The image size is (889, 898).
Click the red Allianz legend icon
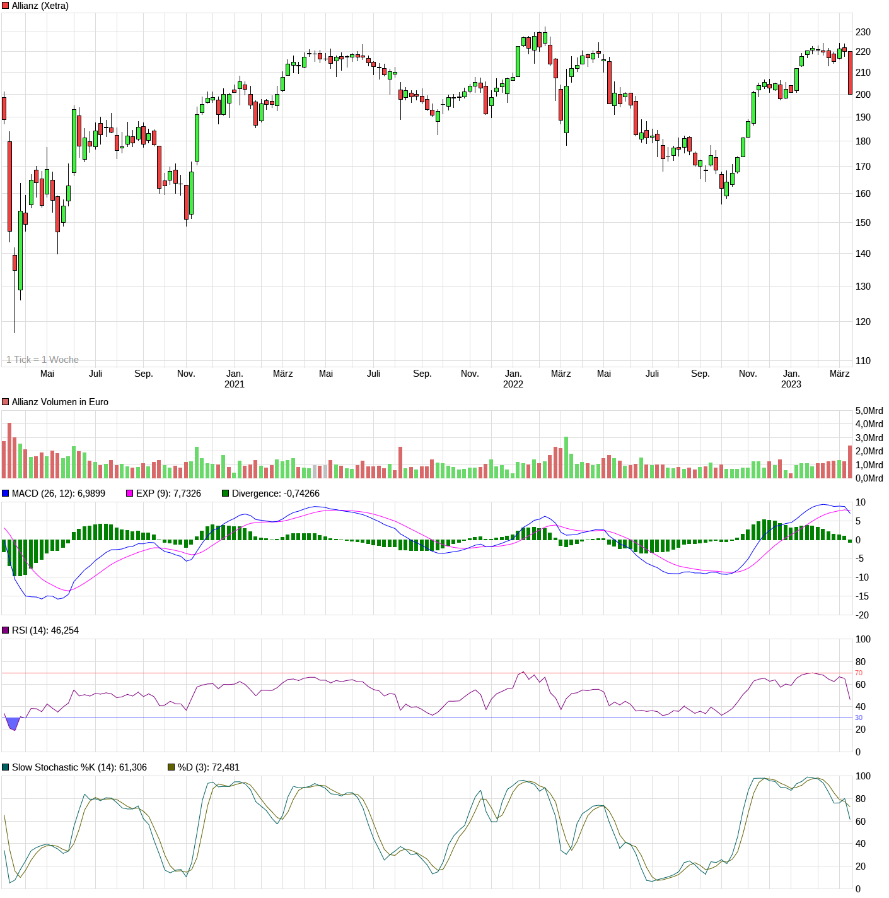6,5
